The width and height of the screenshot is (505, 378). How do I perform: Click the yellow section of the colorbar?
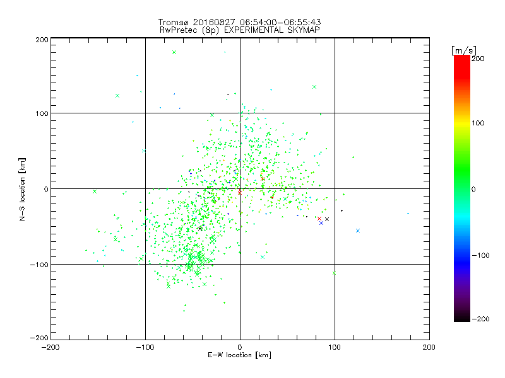[x=462, y=123]
